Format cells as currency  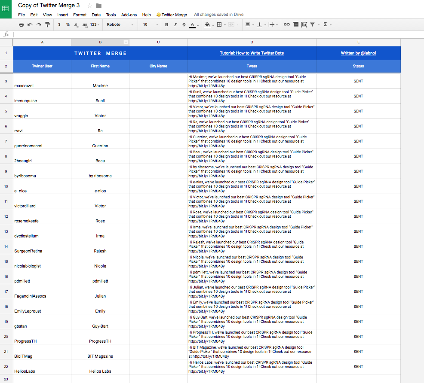tap(59, 24)
